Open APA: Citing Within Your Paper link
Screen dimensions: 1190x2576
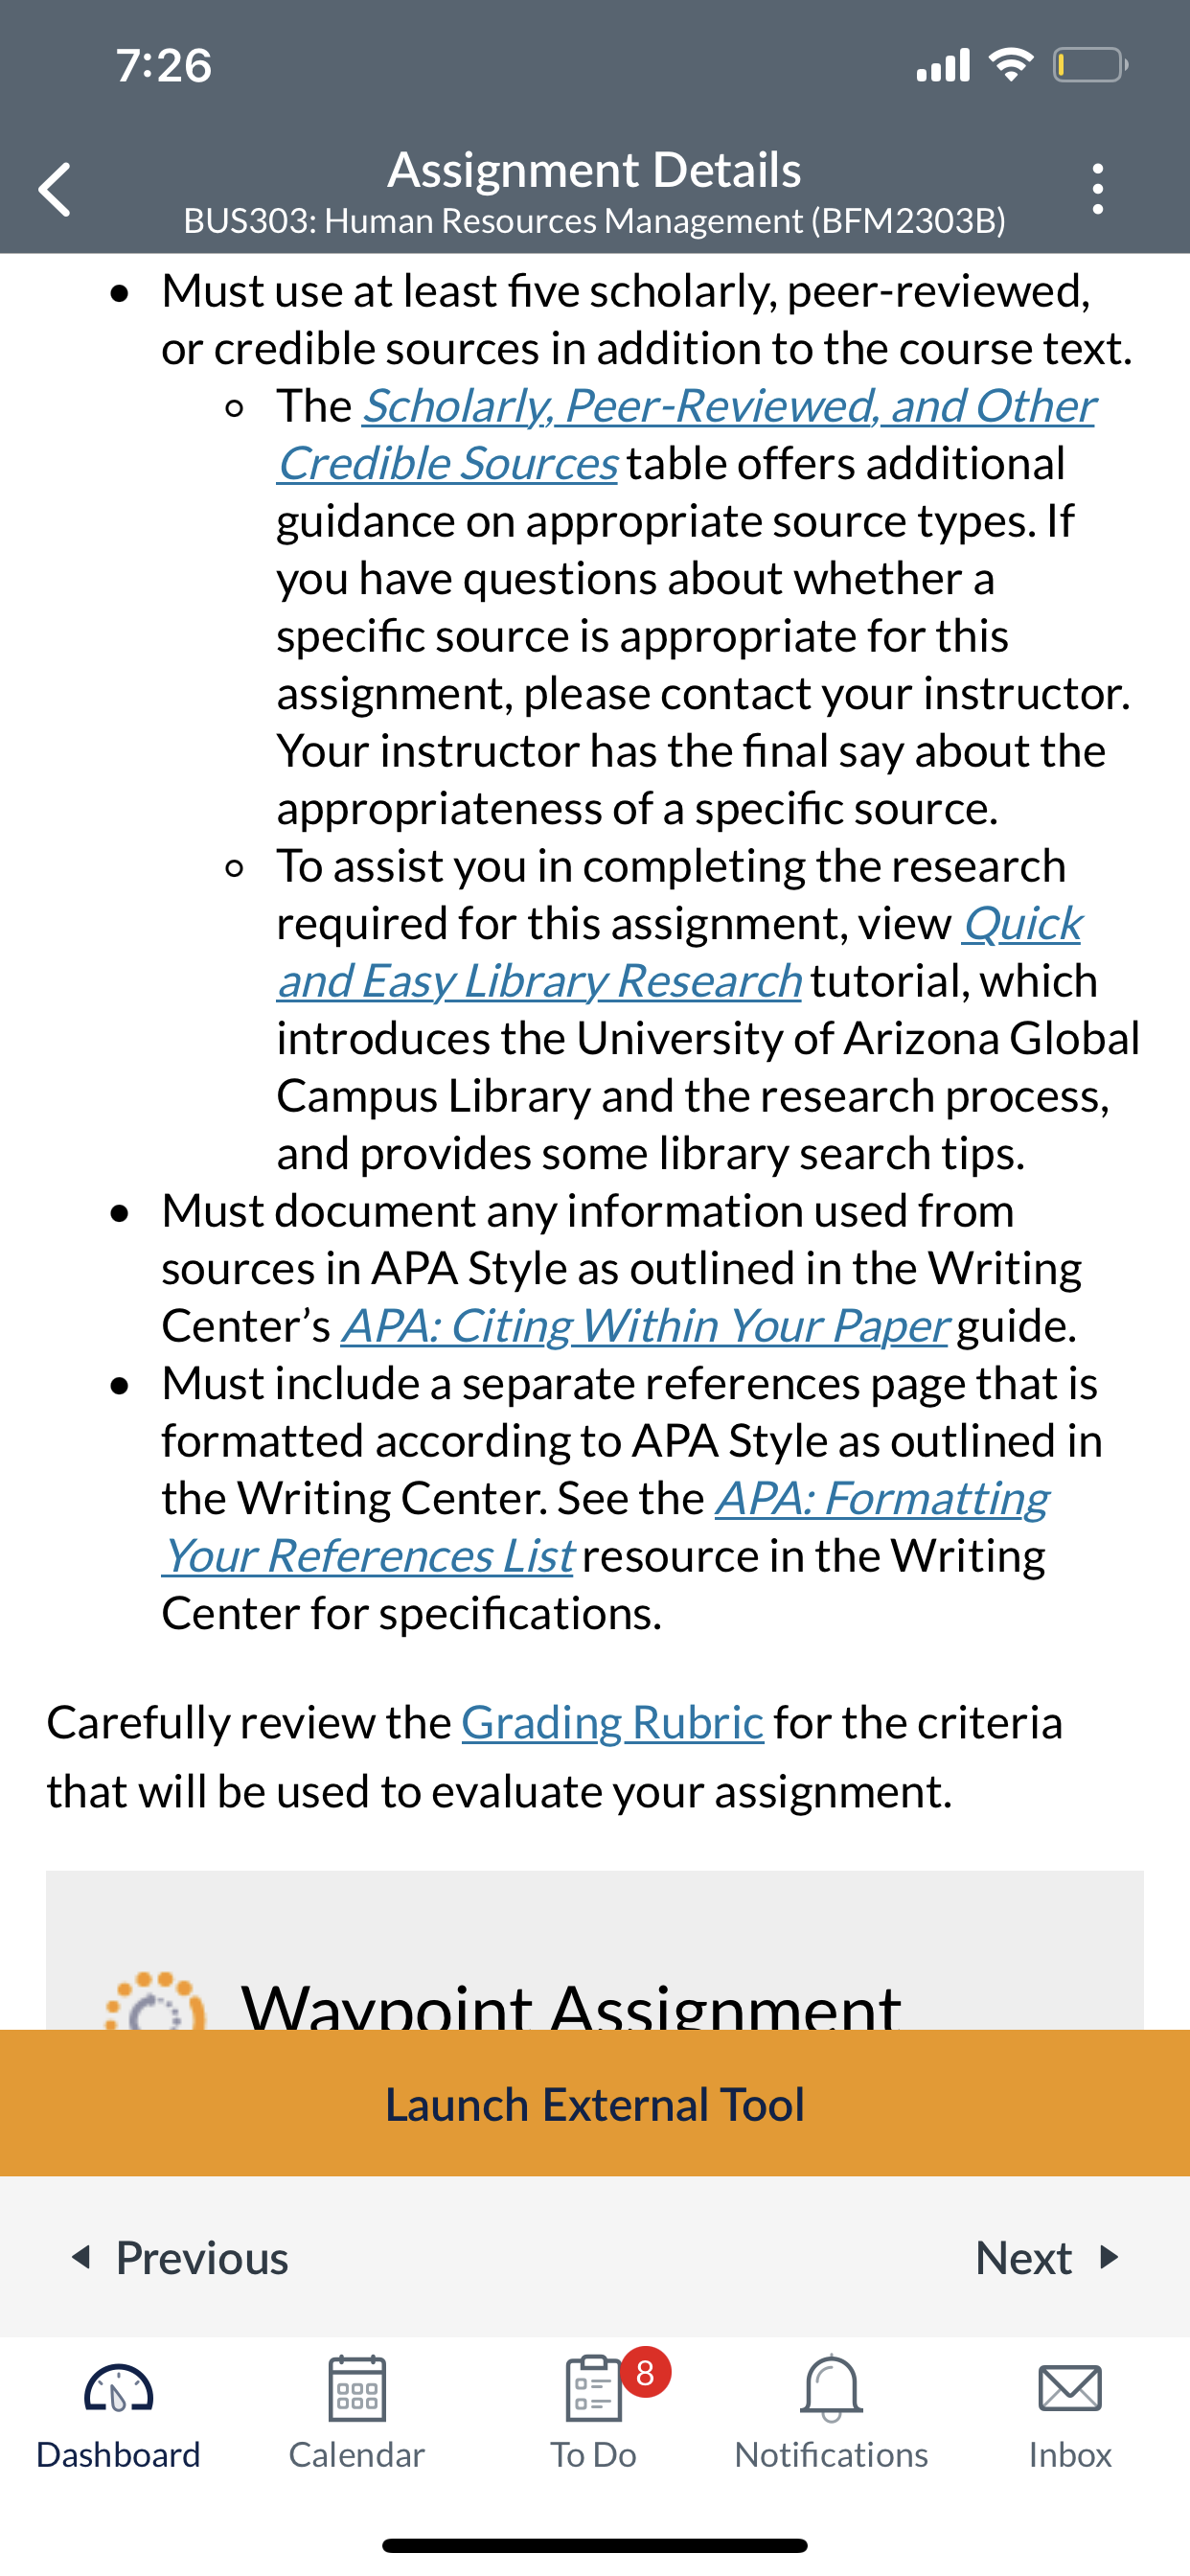point(644,1325)
